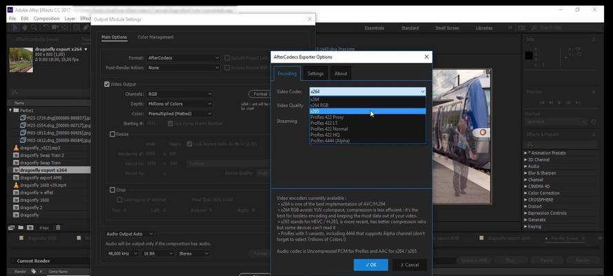This screenshot has height=276, width=613.
Task: Step to previous frame in Preview panel
Action: pos(551,102)
